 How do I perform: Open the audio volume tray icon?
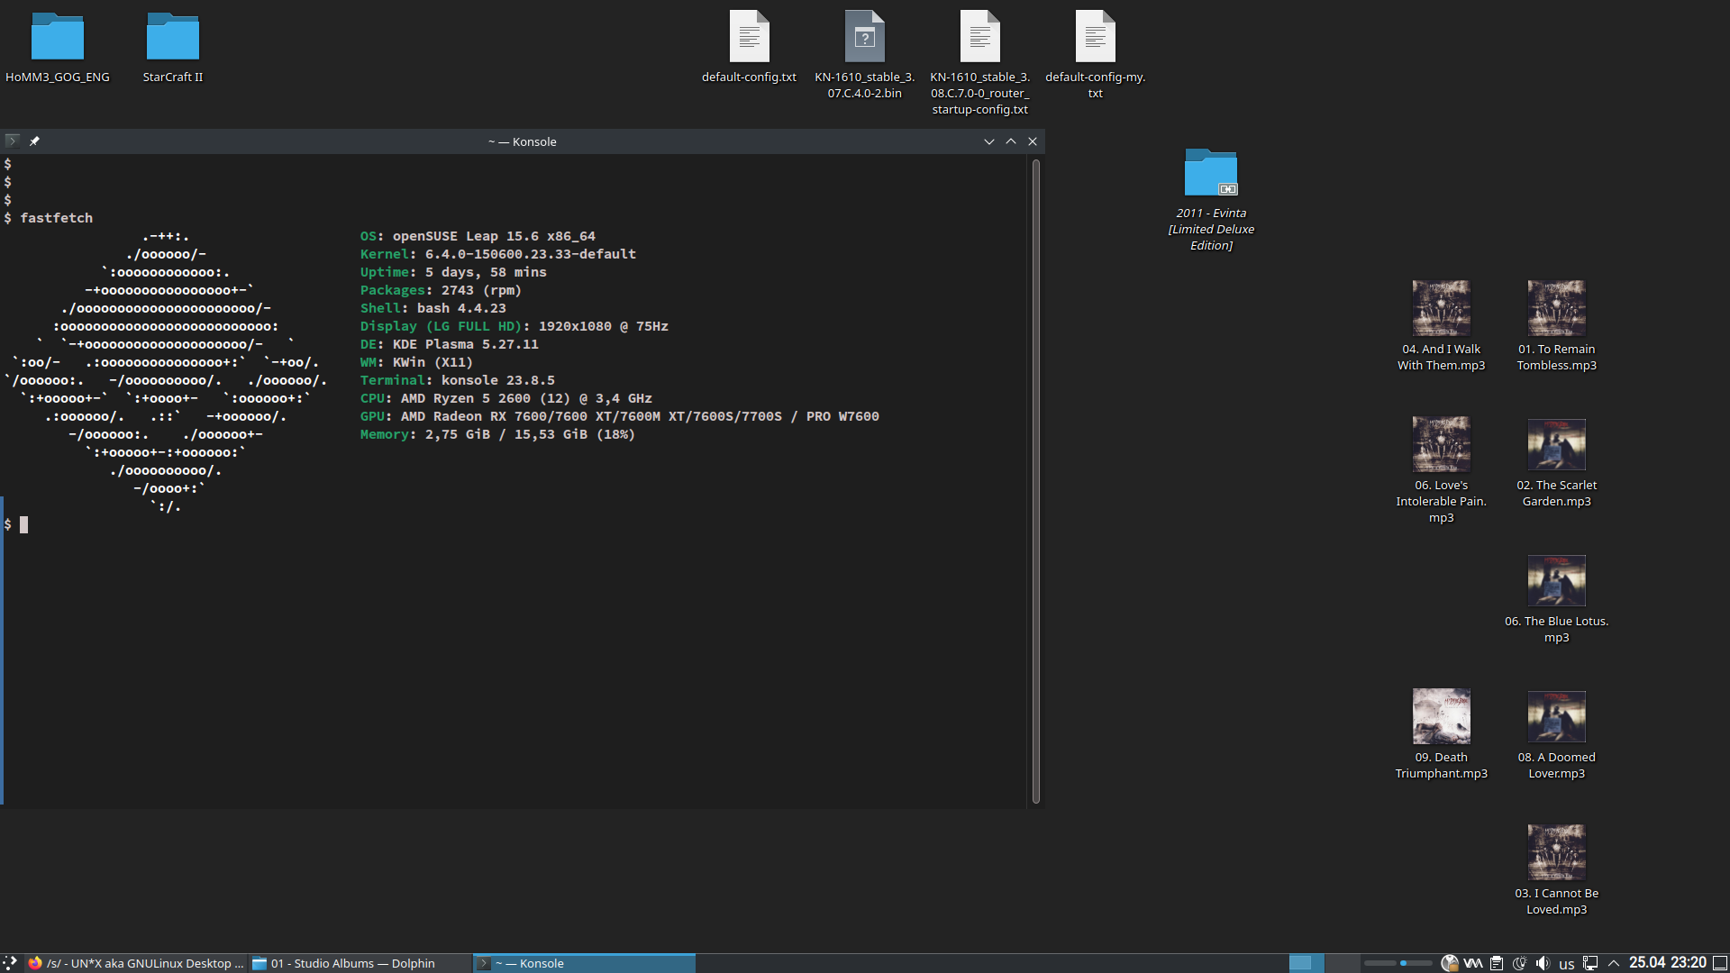pyautogui.click(x=1543, y=963)
